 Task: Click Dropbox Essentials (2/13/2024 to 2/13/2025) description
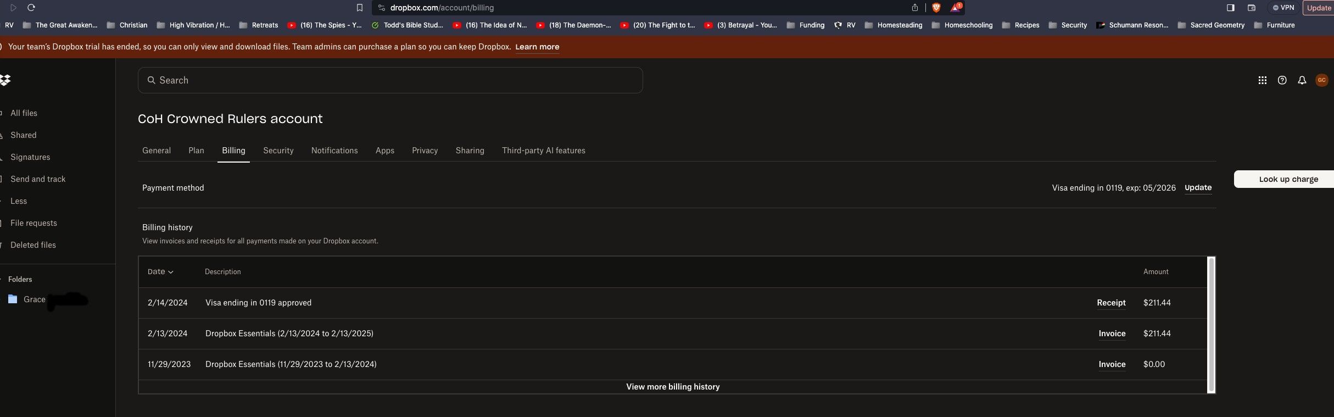pyautogui.click(x=289, y=333)
